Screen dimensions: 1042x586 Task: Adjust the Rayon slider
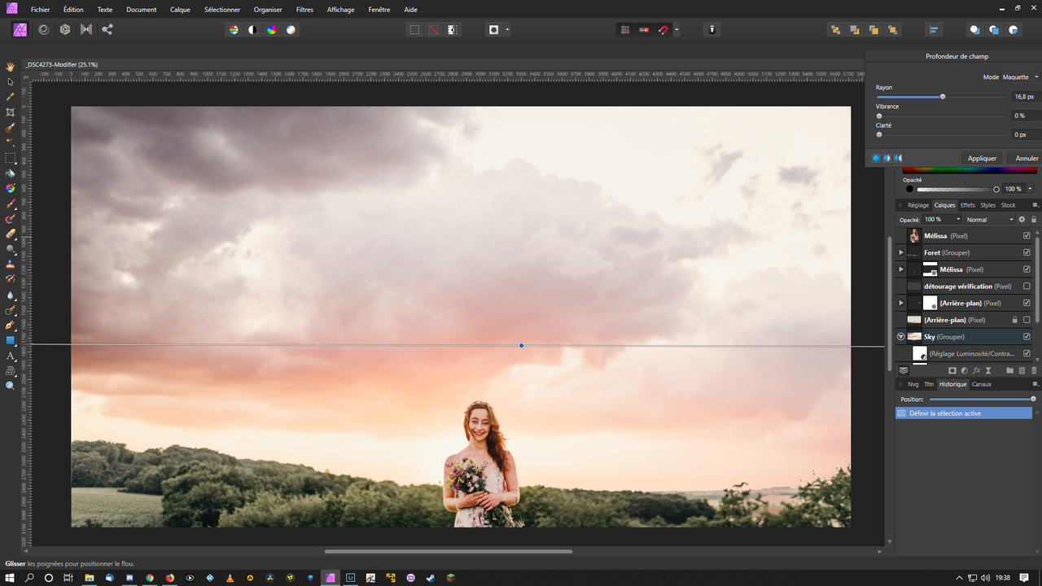tap(943, 97)
